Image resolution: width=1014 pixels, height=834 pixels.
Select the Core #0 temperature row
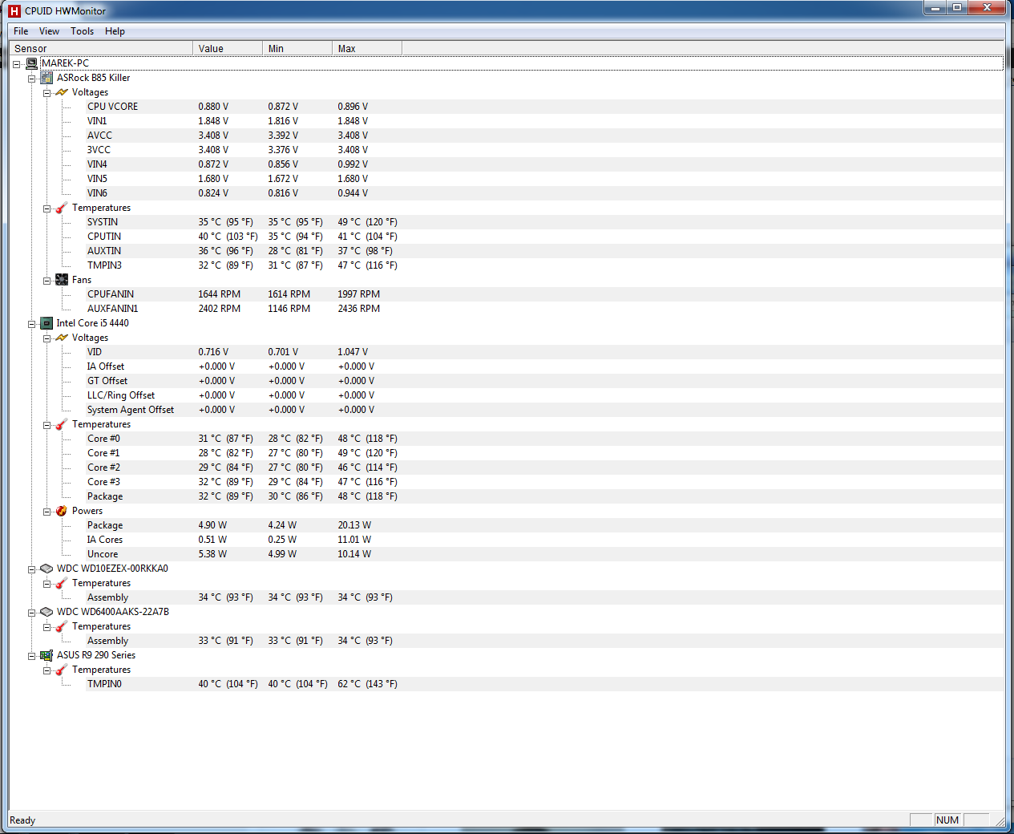tap(545, 439)
